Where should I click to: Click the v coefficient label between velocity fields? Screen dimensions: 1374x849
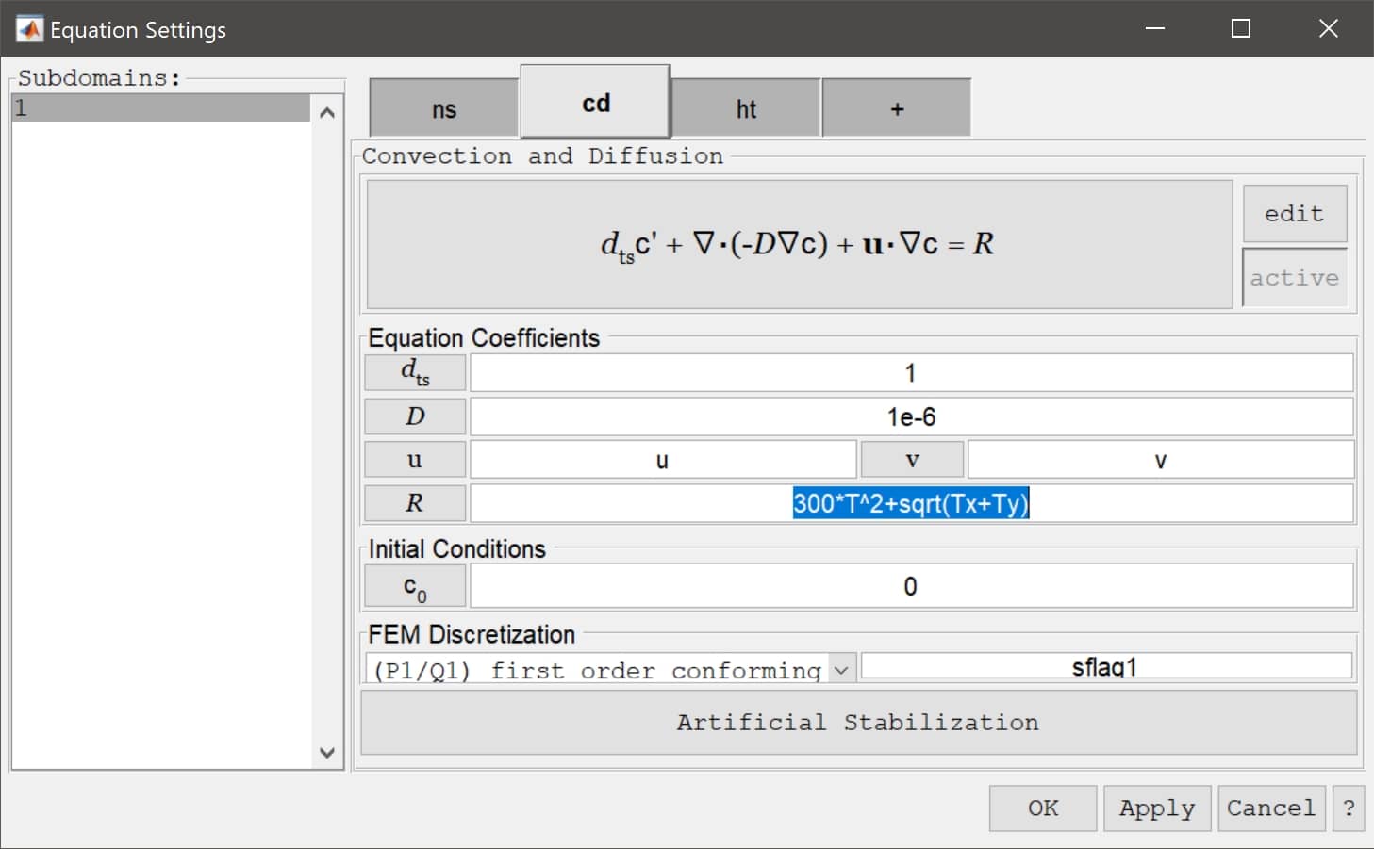pyautogui.click(x=913, y=460)
